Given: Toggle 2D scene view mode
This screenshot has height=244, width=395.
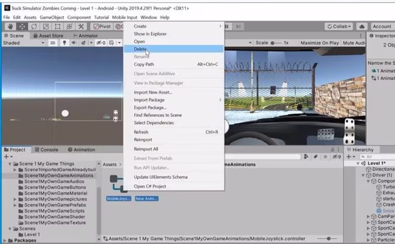Looking at the screenshot, I should pyautogui.click(x=52, y=43).
